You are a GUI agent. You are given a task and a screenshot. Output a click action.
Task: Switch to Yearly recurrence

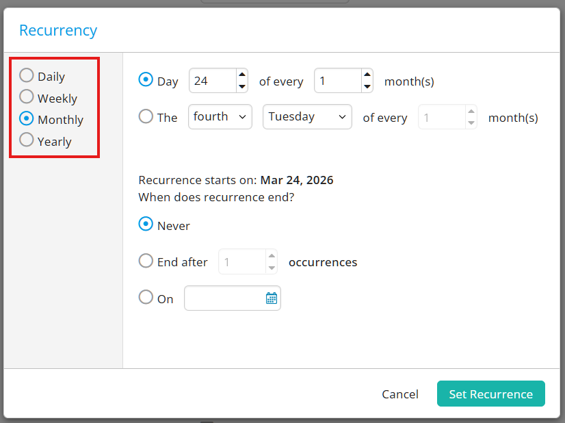click(27, 140)
